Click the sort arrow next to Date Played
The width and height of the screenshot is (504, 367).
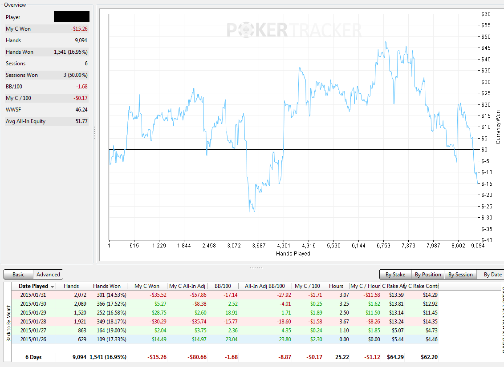click(52, 287)
